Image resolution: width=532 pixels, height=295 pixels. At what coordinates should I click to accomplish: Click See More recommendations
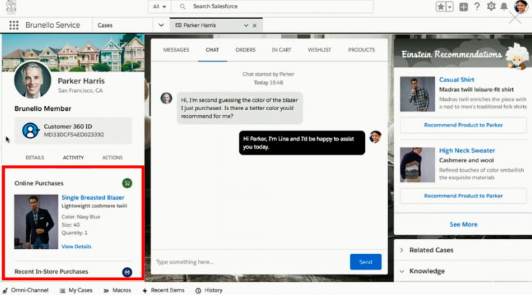click(x=464, y=225)
